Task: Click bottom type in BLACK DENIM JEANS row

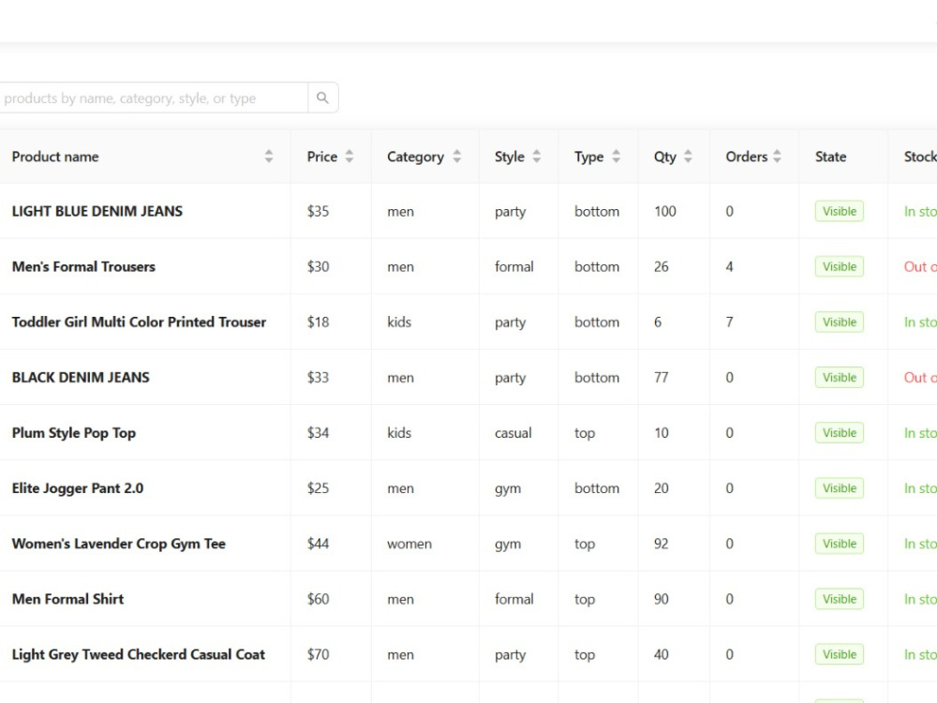Action: click(597, 377)
